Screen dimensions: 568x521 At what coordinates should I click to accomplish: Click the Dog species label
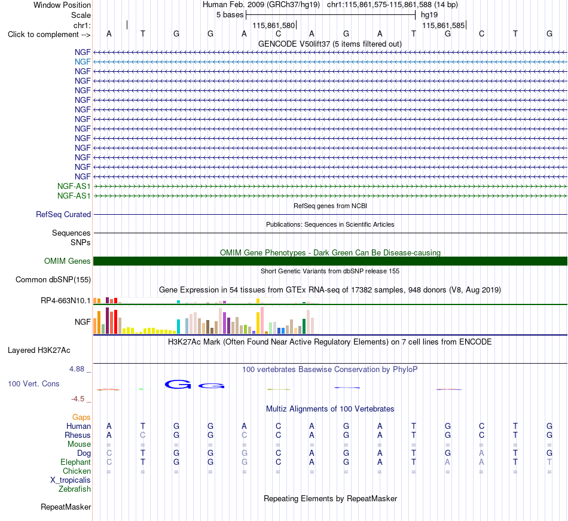click(84, 453)
